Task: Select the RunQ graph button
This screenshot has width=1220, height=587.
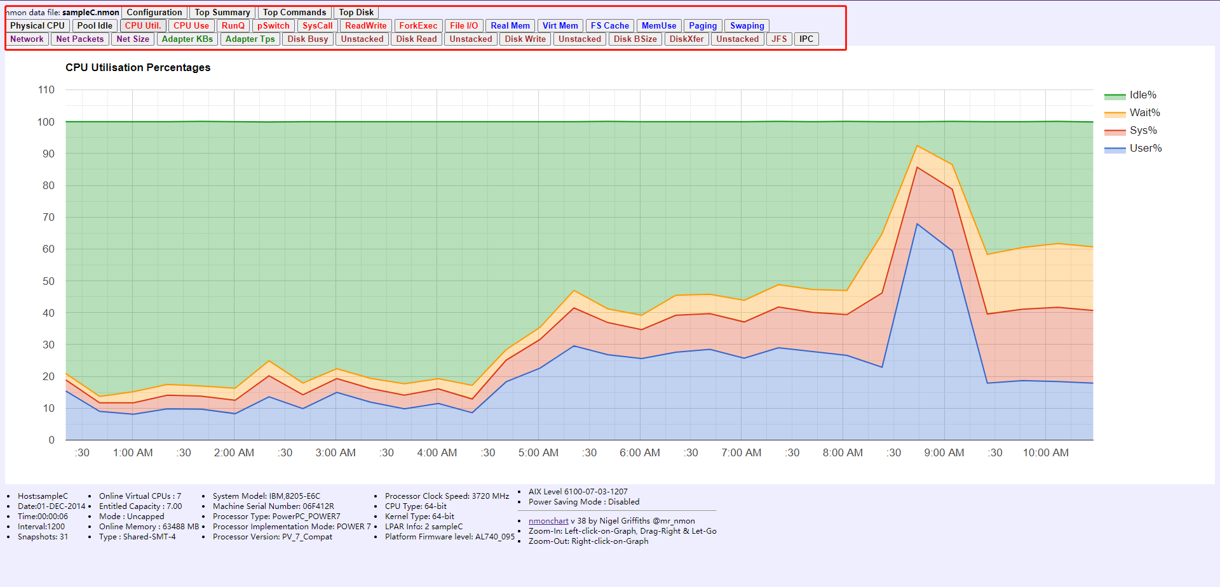Action: point(233,25)
